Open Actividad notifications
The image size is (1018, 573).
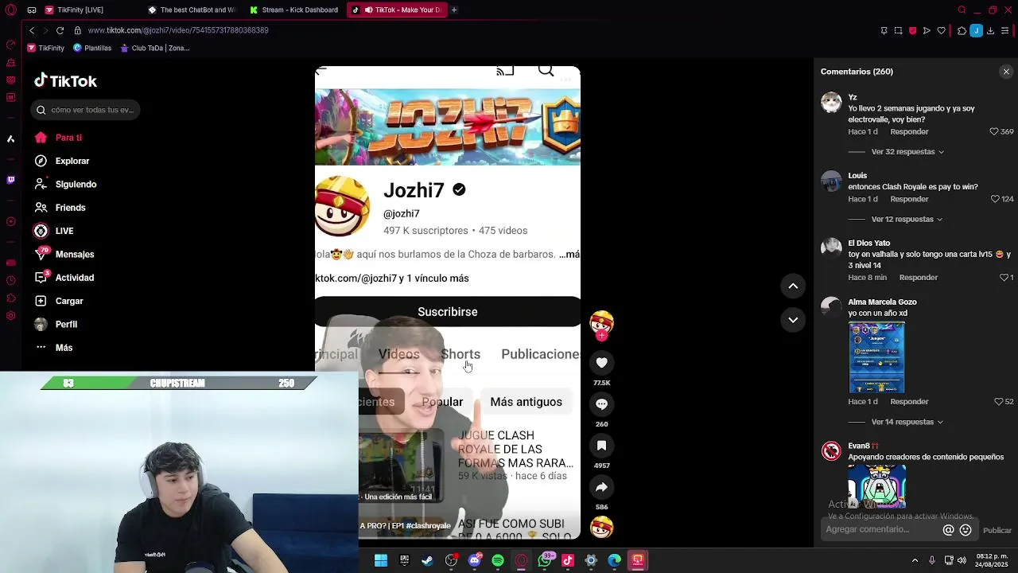coord(64,278)
